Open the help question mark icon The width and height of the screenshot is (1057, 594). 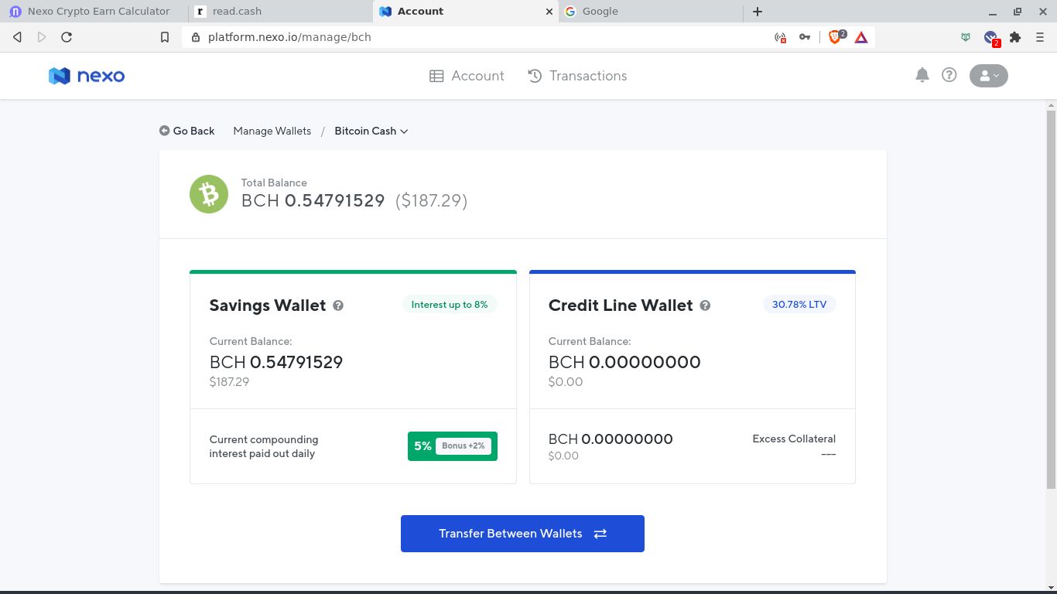[949, 75]
